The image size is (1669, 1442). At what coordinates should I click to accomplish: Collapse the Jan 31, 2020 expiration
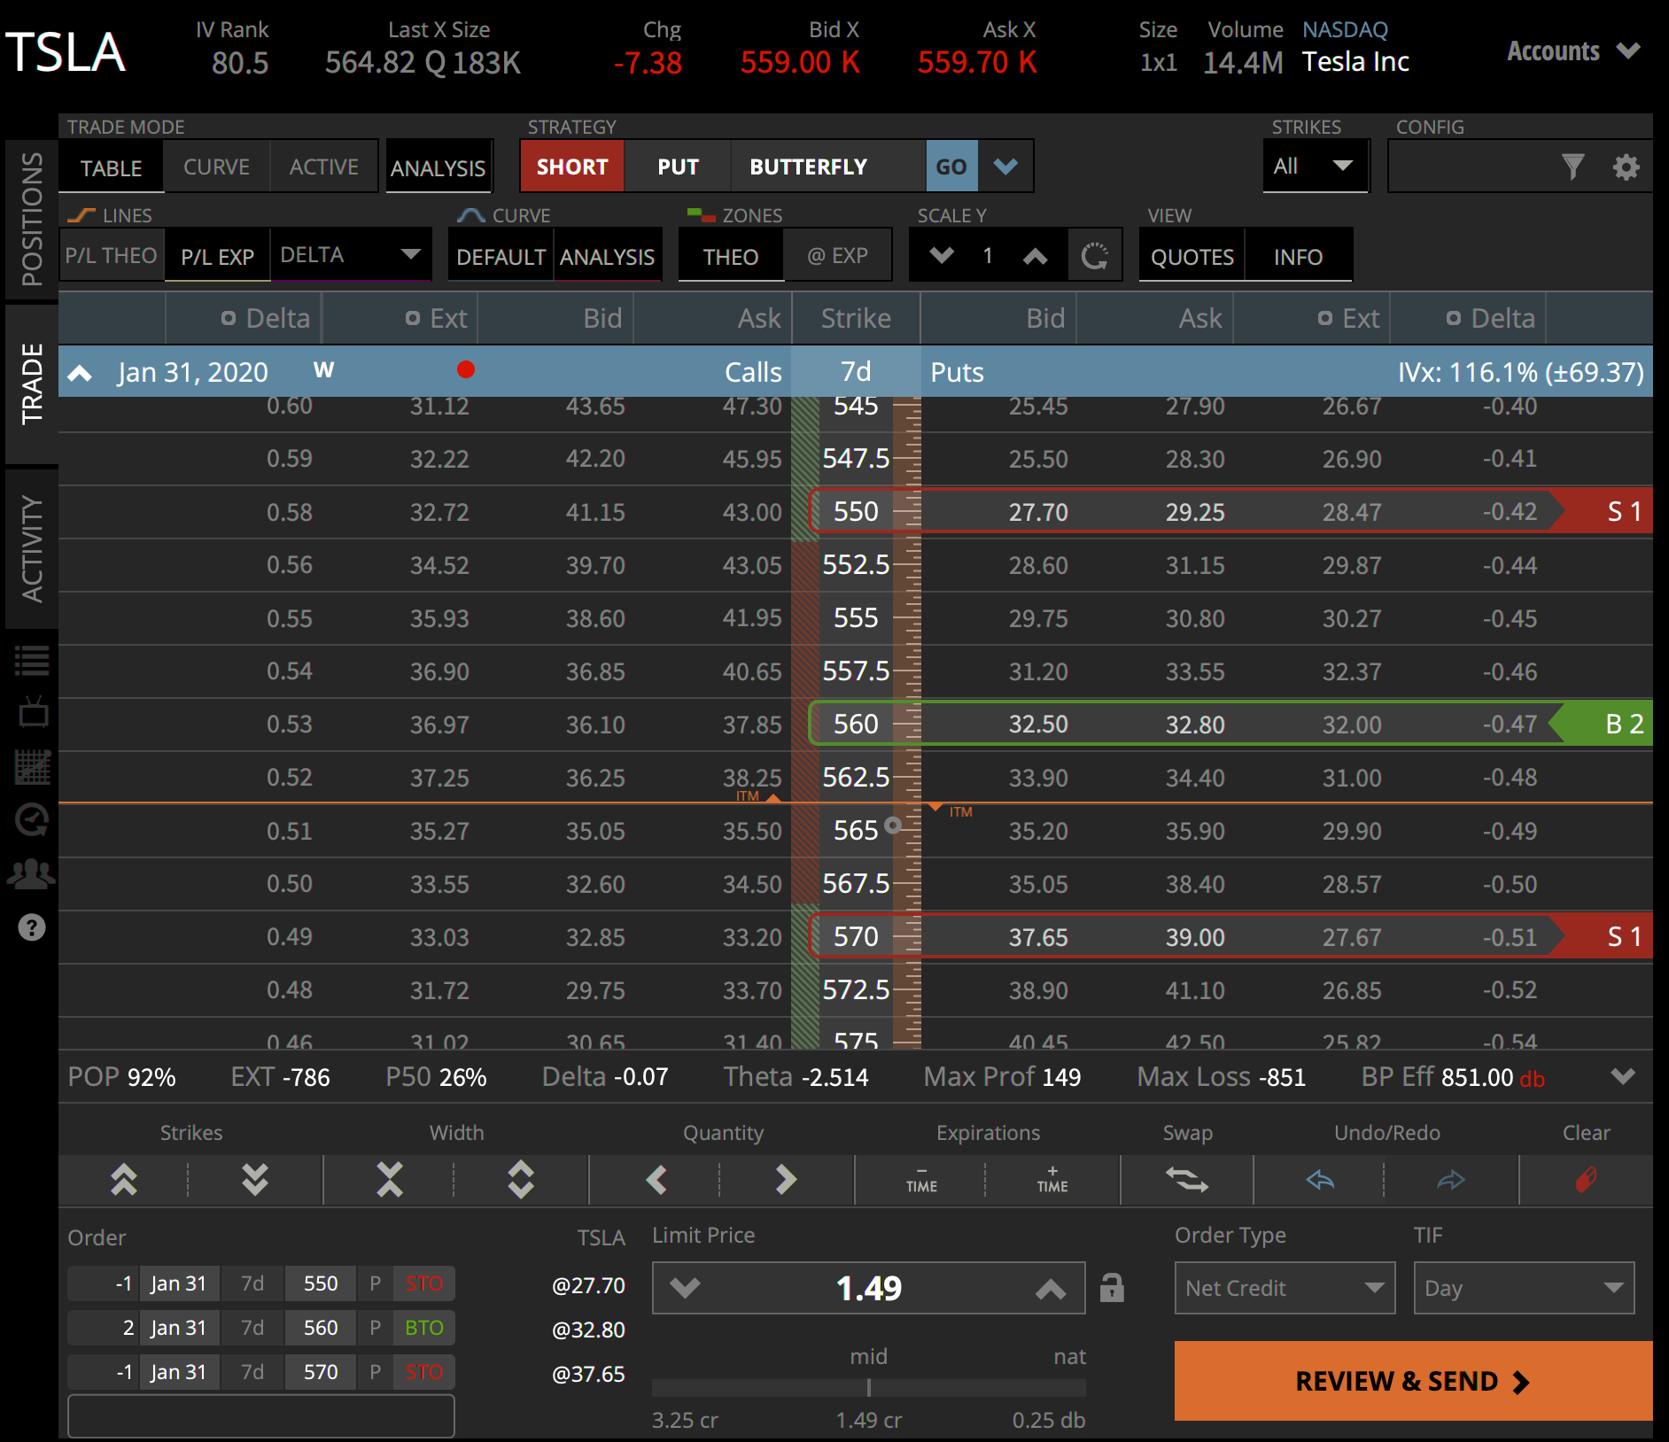click(x=81, y=372)
